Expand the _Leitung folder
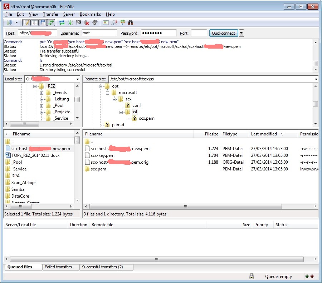322x283 pixels. coord(42,99)
